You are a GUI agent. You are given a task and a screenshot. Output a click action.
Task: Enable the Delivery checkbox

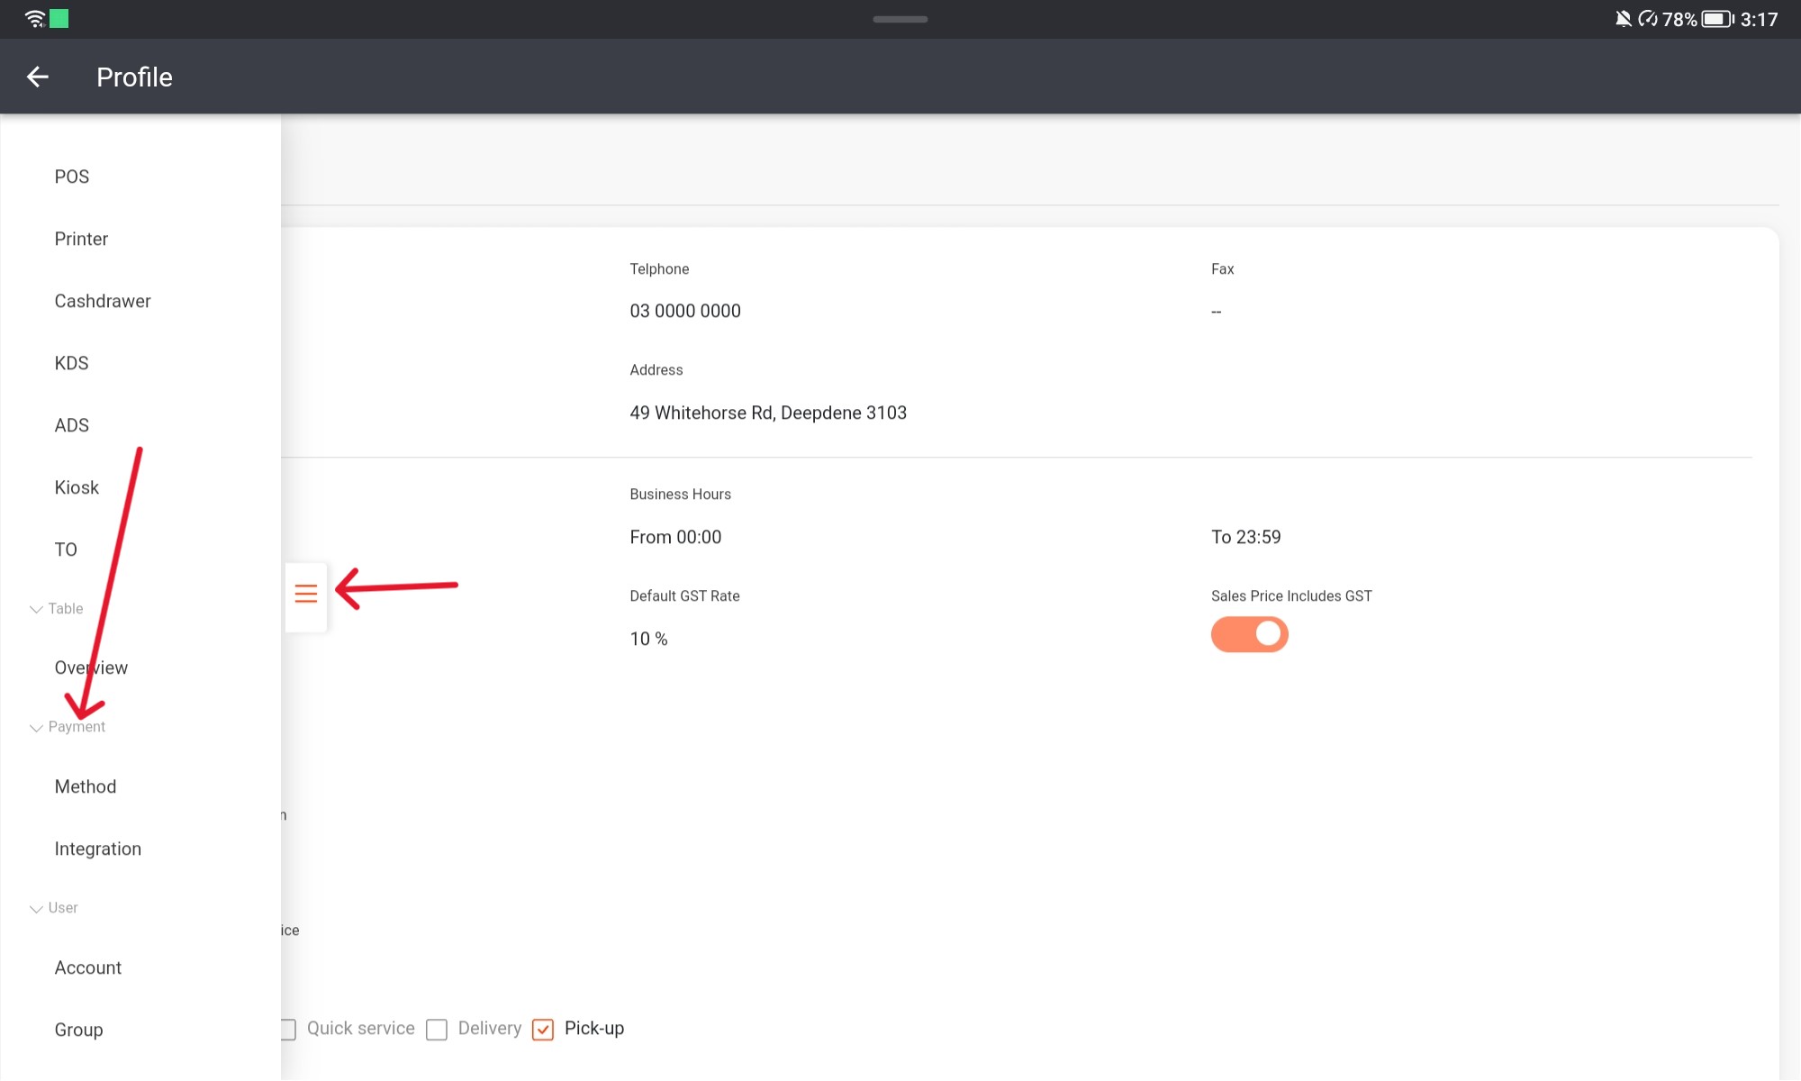[438, 1029]
